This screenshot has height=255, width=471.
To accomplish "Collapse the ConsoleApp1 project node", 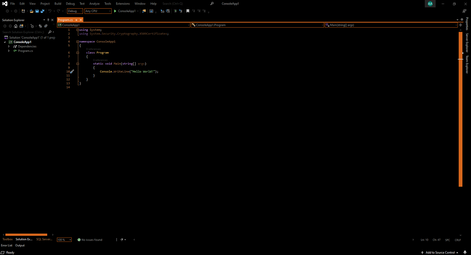I will click(x=5, y=42).
